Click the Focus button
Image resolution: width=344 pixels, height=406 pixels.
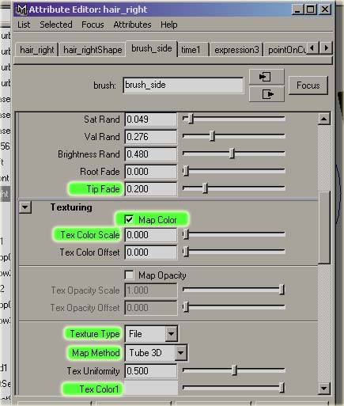click(x=308, y=85)
